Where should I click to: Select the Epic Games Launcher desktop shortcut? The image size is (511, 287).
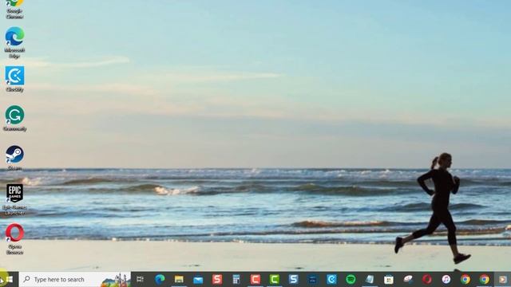[14, 199]
